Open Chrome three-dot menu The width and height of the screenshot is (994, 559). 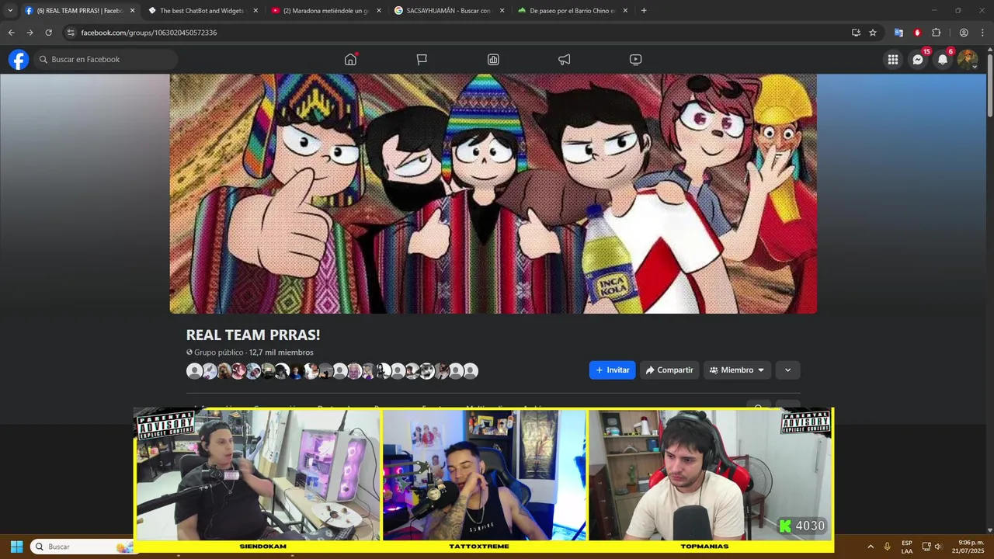pyautogui.click(x=982, y=33)
